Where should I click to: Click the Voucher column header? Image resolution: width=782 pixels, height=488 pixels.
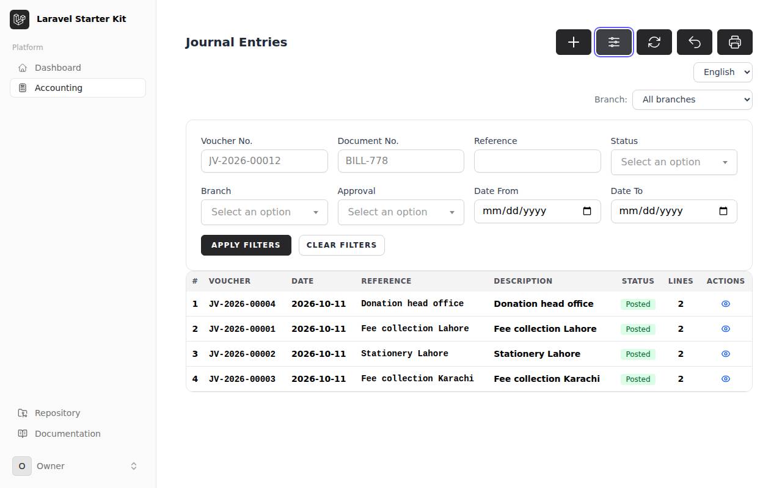230,281
